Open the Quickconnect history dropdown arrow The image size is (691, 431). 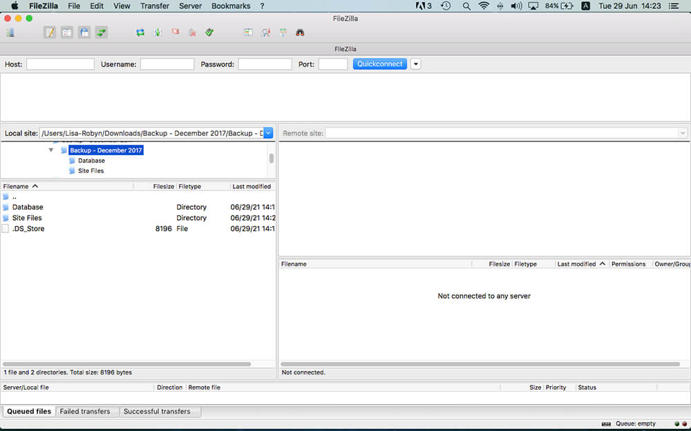[415, 64]
